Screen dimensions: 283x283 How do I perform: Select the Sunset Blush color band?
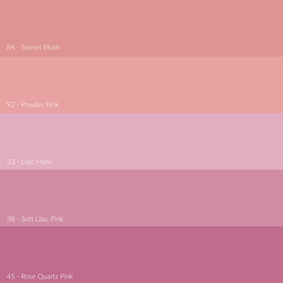tap(141, 28)
